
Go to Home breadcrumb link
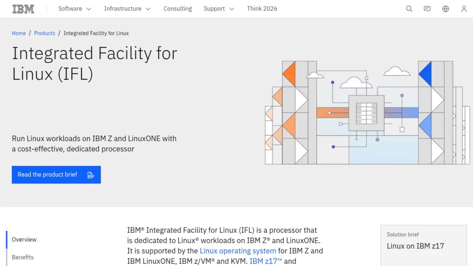click(x=19, y=33)
